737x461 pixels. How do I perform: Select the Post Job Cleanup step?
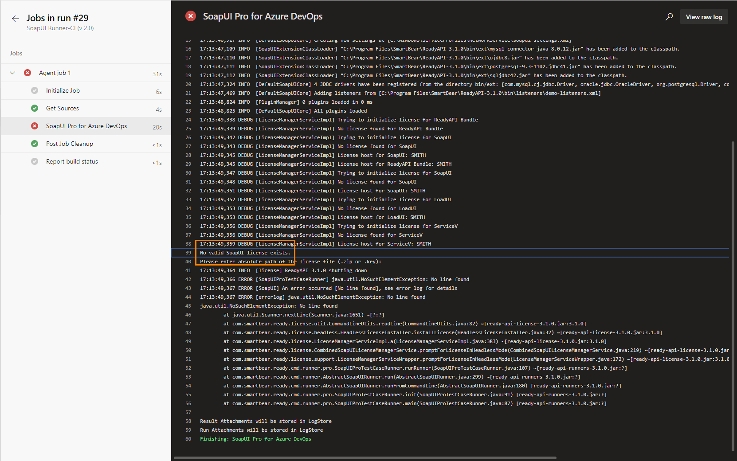click(70, 144)
